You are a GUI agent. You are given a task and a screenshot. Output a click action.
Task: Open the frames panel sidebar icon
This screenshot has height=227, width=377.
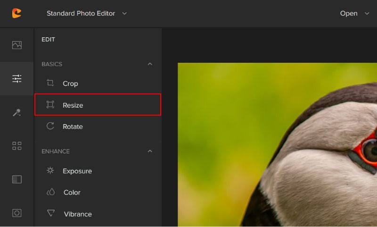click(17, 213)
